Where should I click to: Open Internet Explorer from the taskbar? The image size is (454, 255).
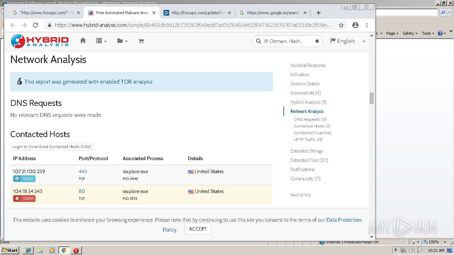28,250
